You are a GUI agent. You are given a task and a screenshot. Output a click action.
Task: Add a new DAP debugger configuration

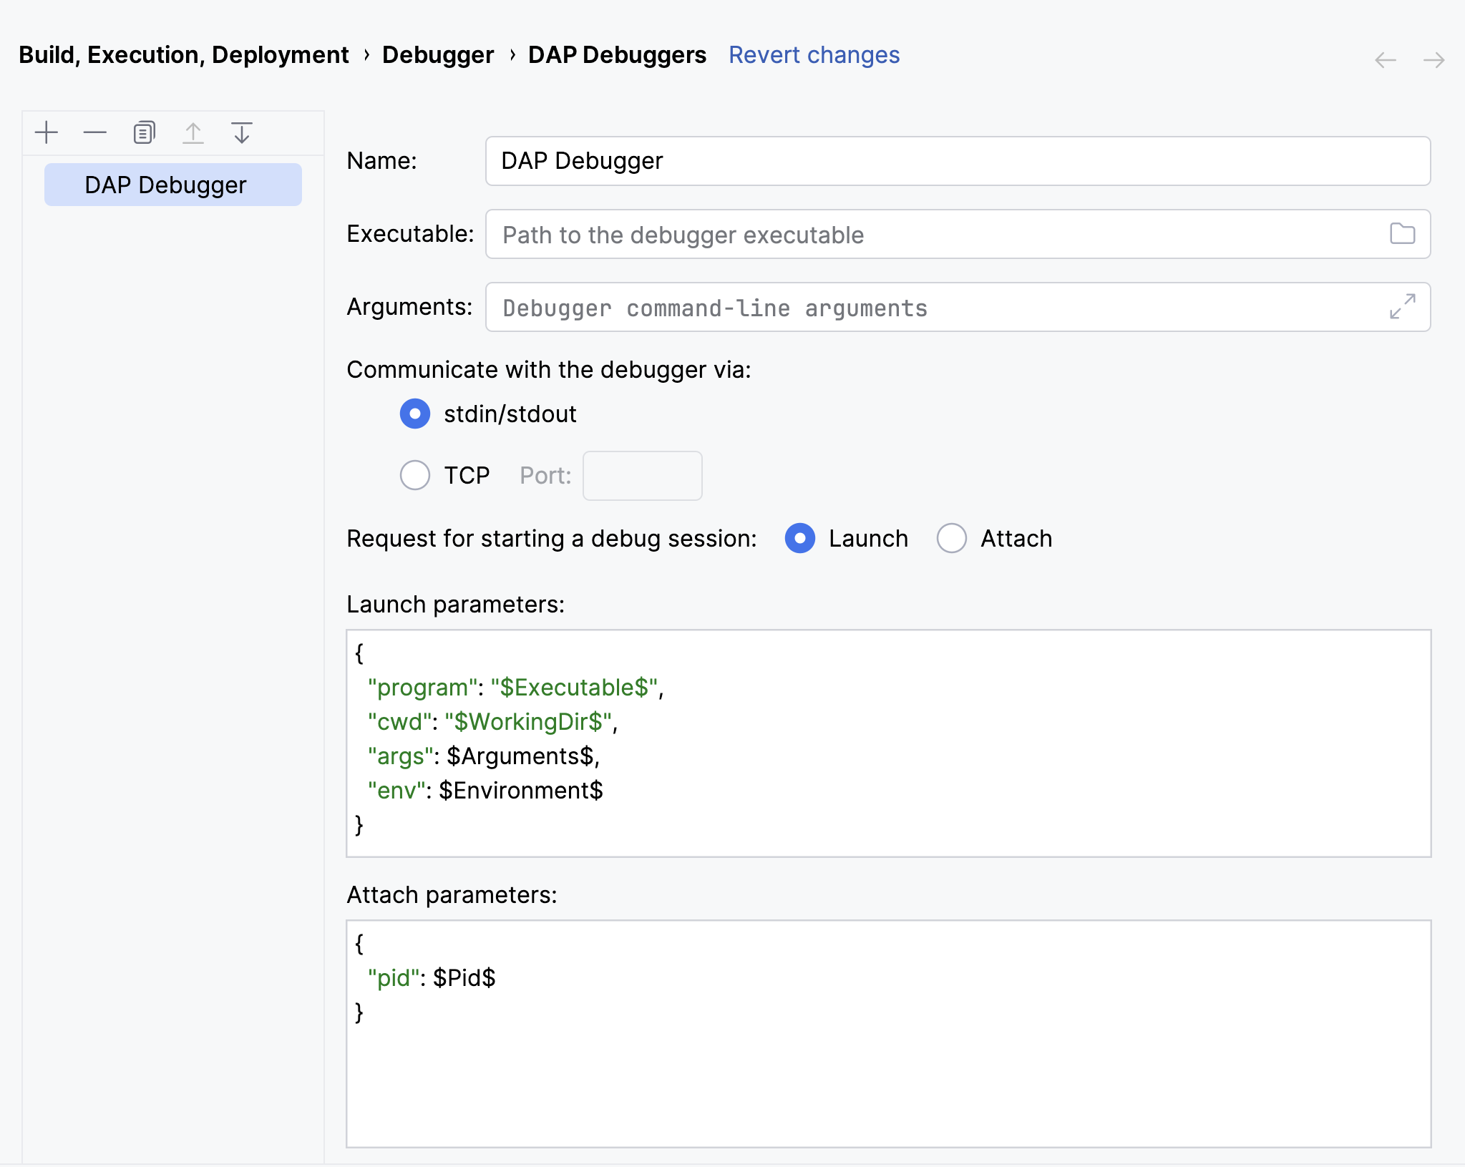(x=47, y=132)
